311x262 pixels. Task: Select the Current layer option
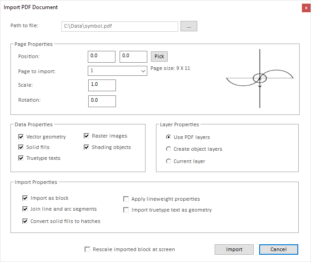tap(169, 161)
